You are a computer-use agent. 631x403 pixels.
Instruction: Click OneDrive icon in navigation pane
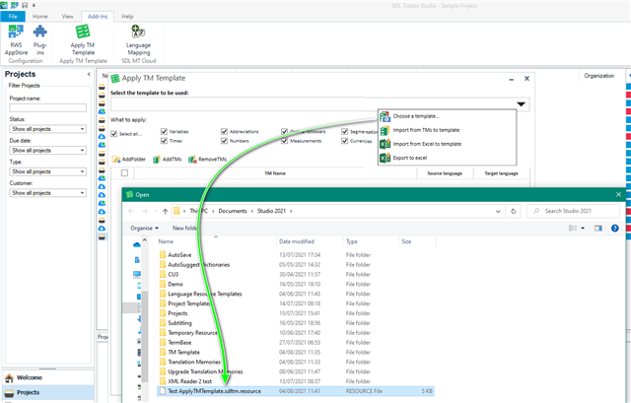pyautogui.click(x=137, y=245)
